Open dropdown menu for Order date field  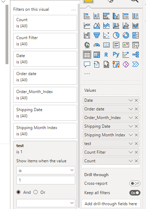coord(130,109)
